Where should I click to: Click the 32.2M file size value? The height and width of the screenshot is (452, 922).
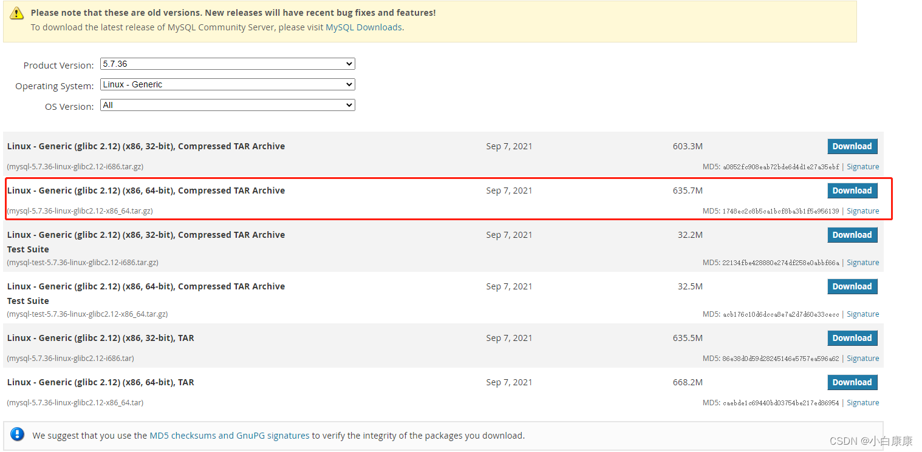click(690, 235)
